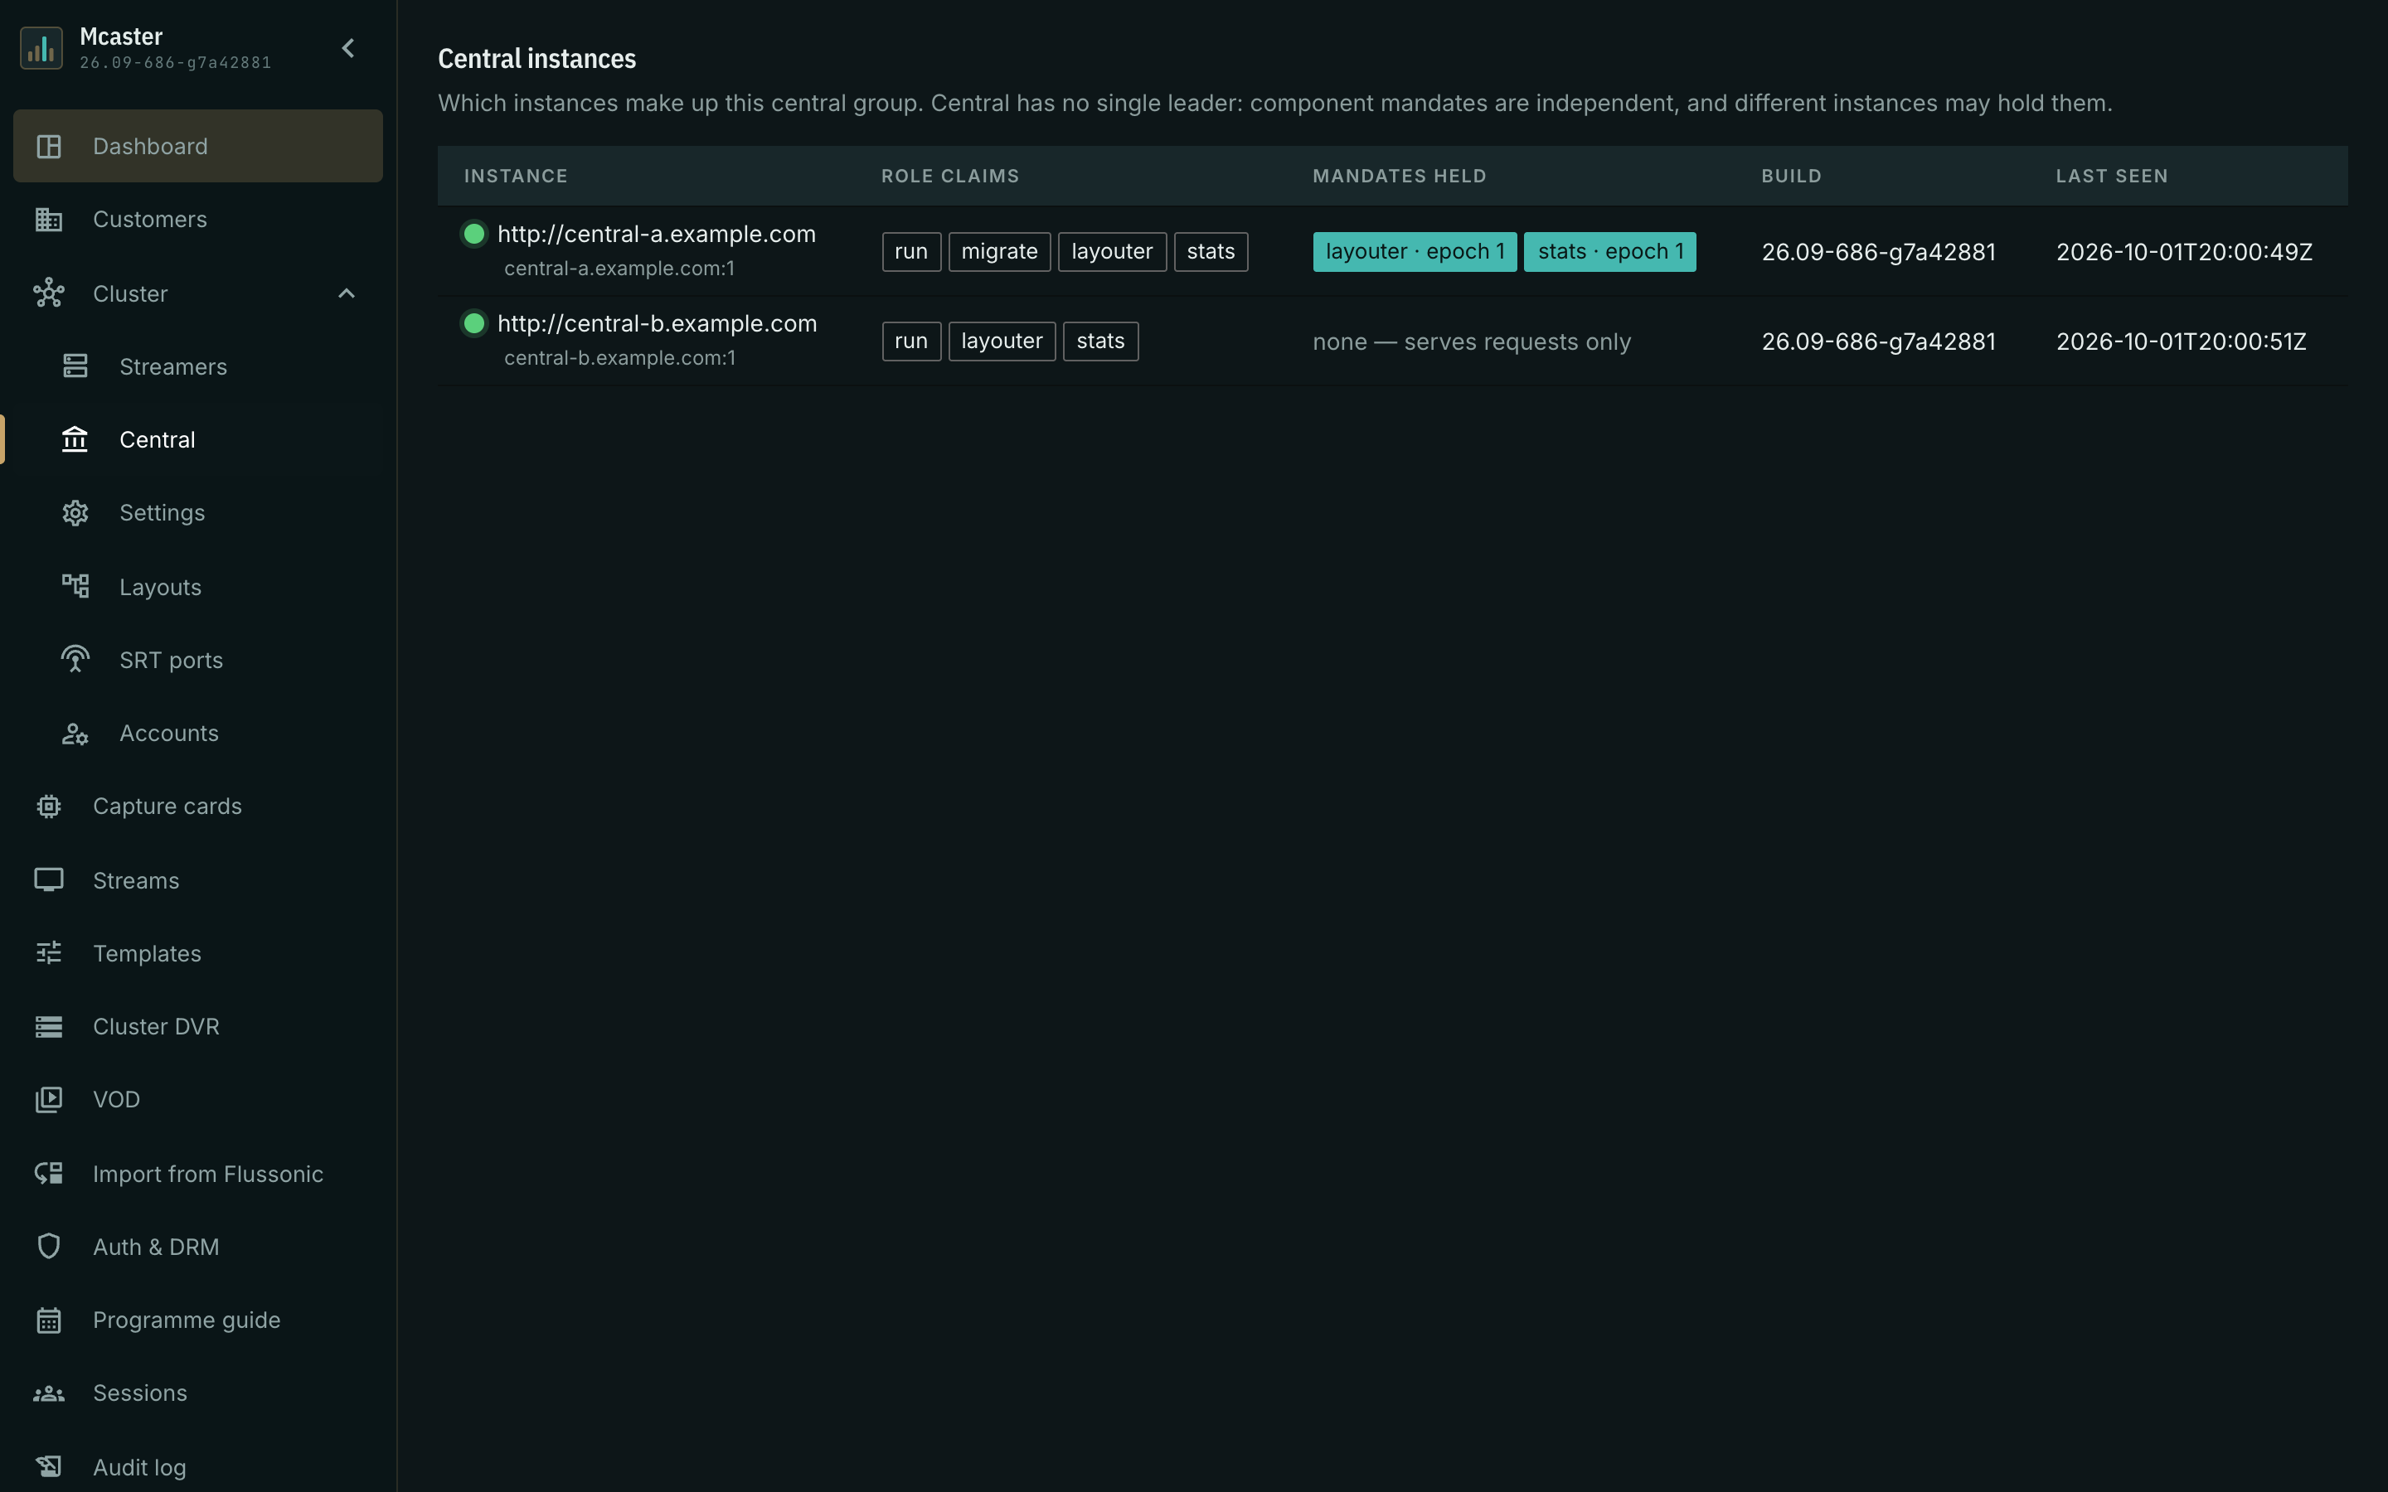Click the Streams monitor icon
The width and height of the screenshot is (2388, 1492).
click(48, 879)
